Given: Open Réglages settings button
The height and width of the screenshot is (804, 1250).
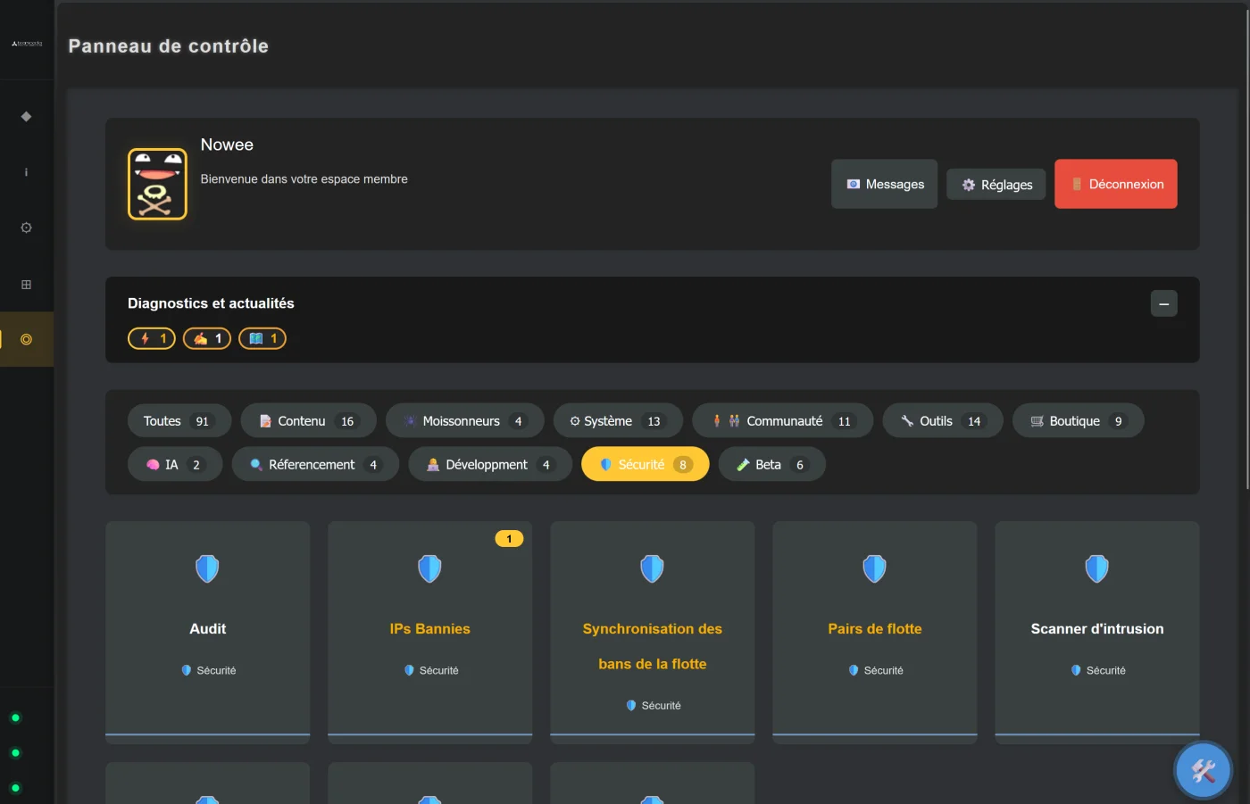Looking at the screenshot, I should (x=996, y=185).
